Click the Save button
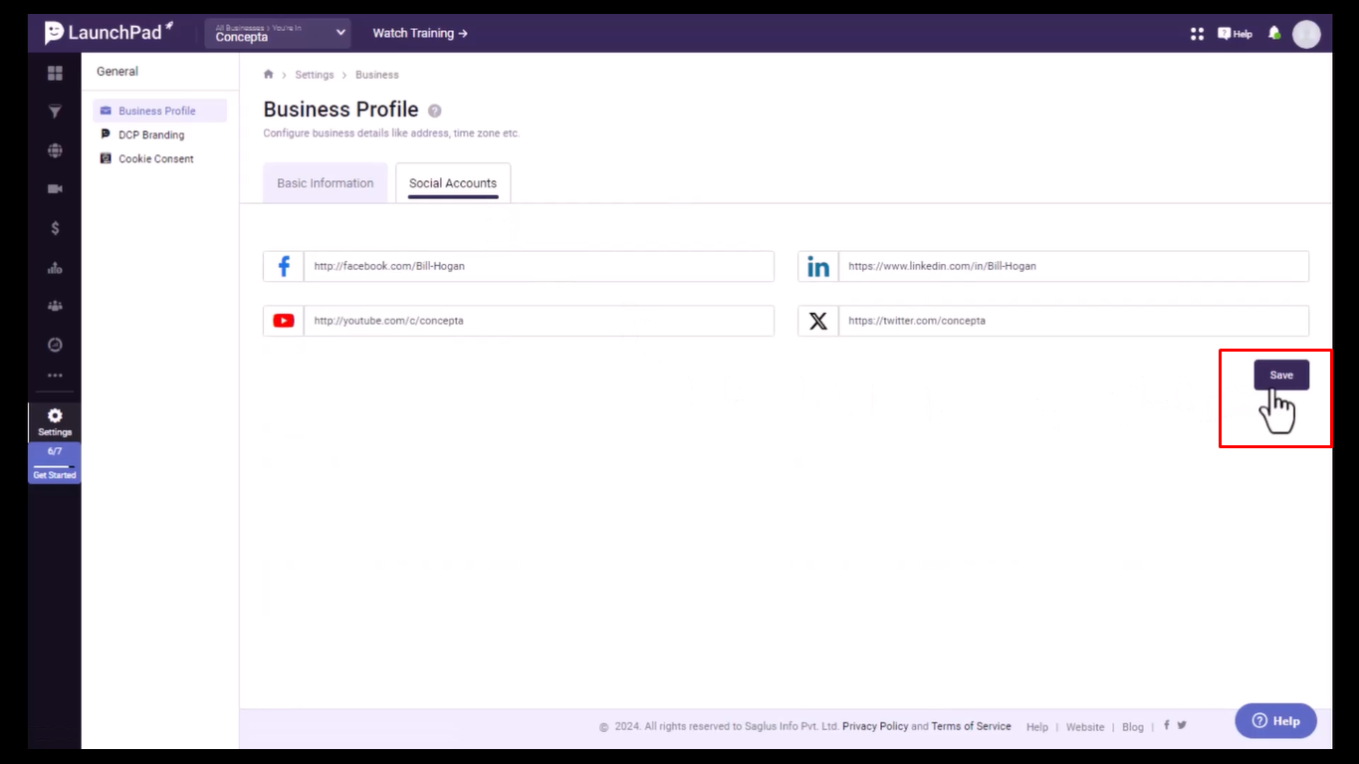 pyautogui.click(x=1281, y=375)
